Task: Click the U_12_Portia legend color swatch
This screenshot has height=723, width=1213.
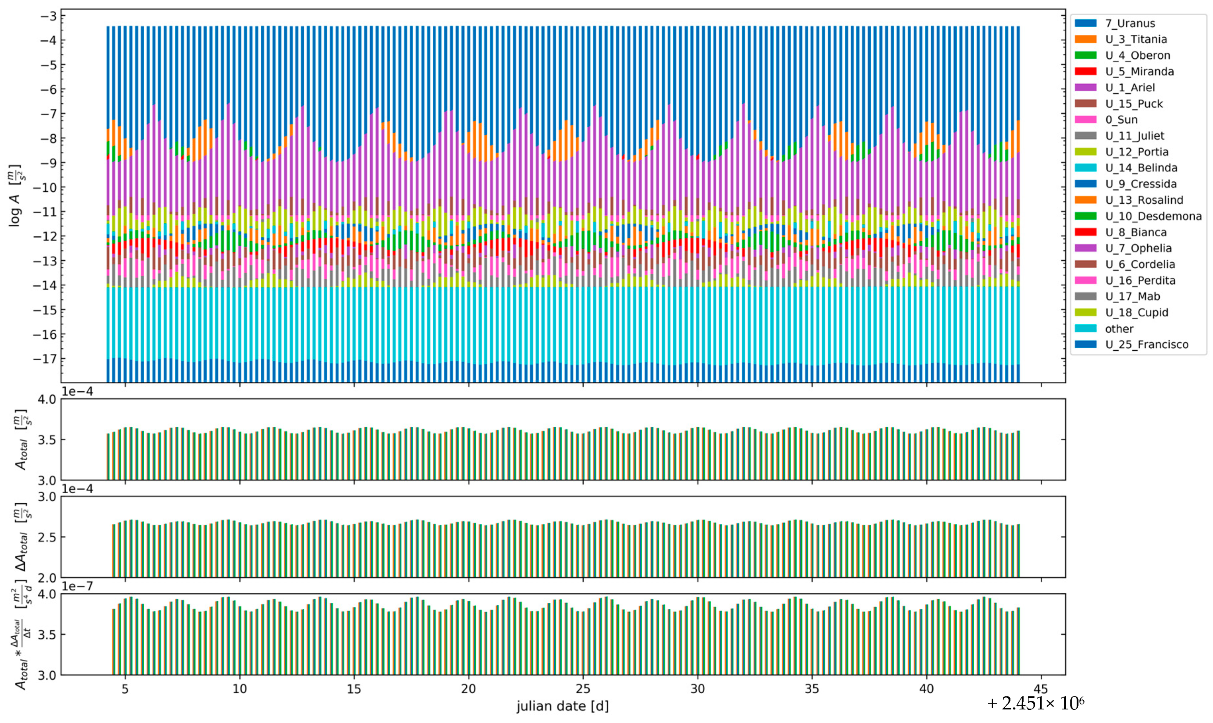Action: click(x=1086, y=152)
